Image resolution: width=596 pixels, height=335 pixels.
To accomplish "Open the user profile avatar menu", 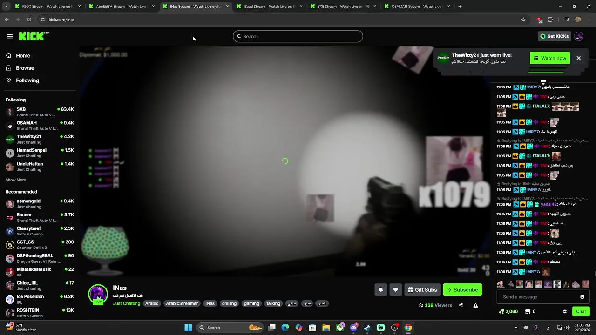I will (x=579, y=36).
